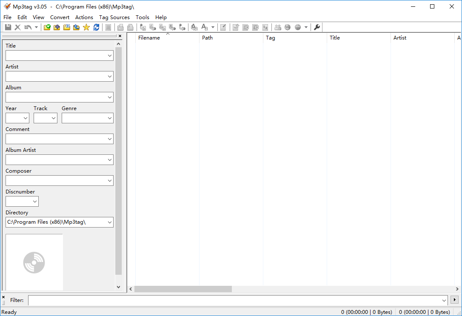This screenshot has width=462, height=316.
Task: Click the Add directory folder icon
Action: [x=57, y=27]
